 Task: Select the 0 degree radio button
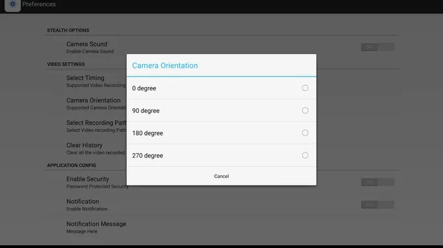point(305,88)
